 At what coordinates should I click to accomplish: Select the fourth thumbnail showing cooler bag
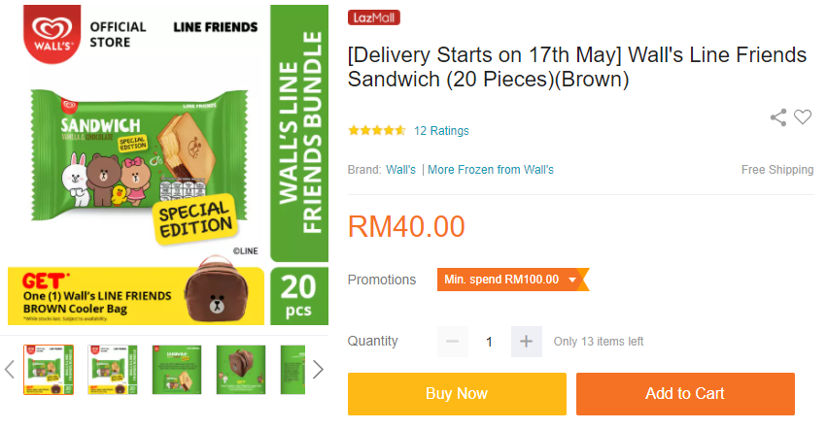[241, 369]
